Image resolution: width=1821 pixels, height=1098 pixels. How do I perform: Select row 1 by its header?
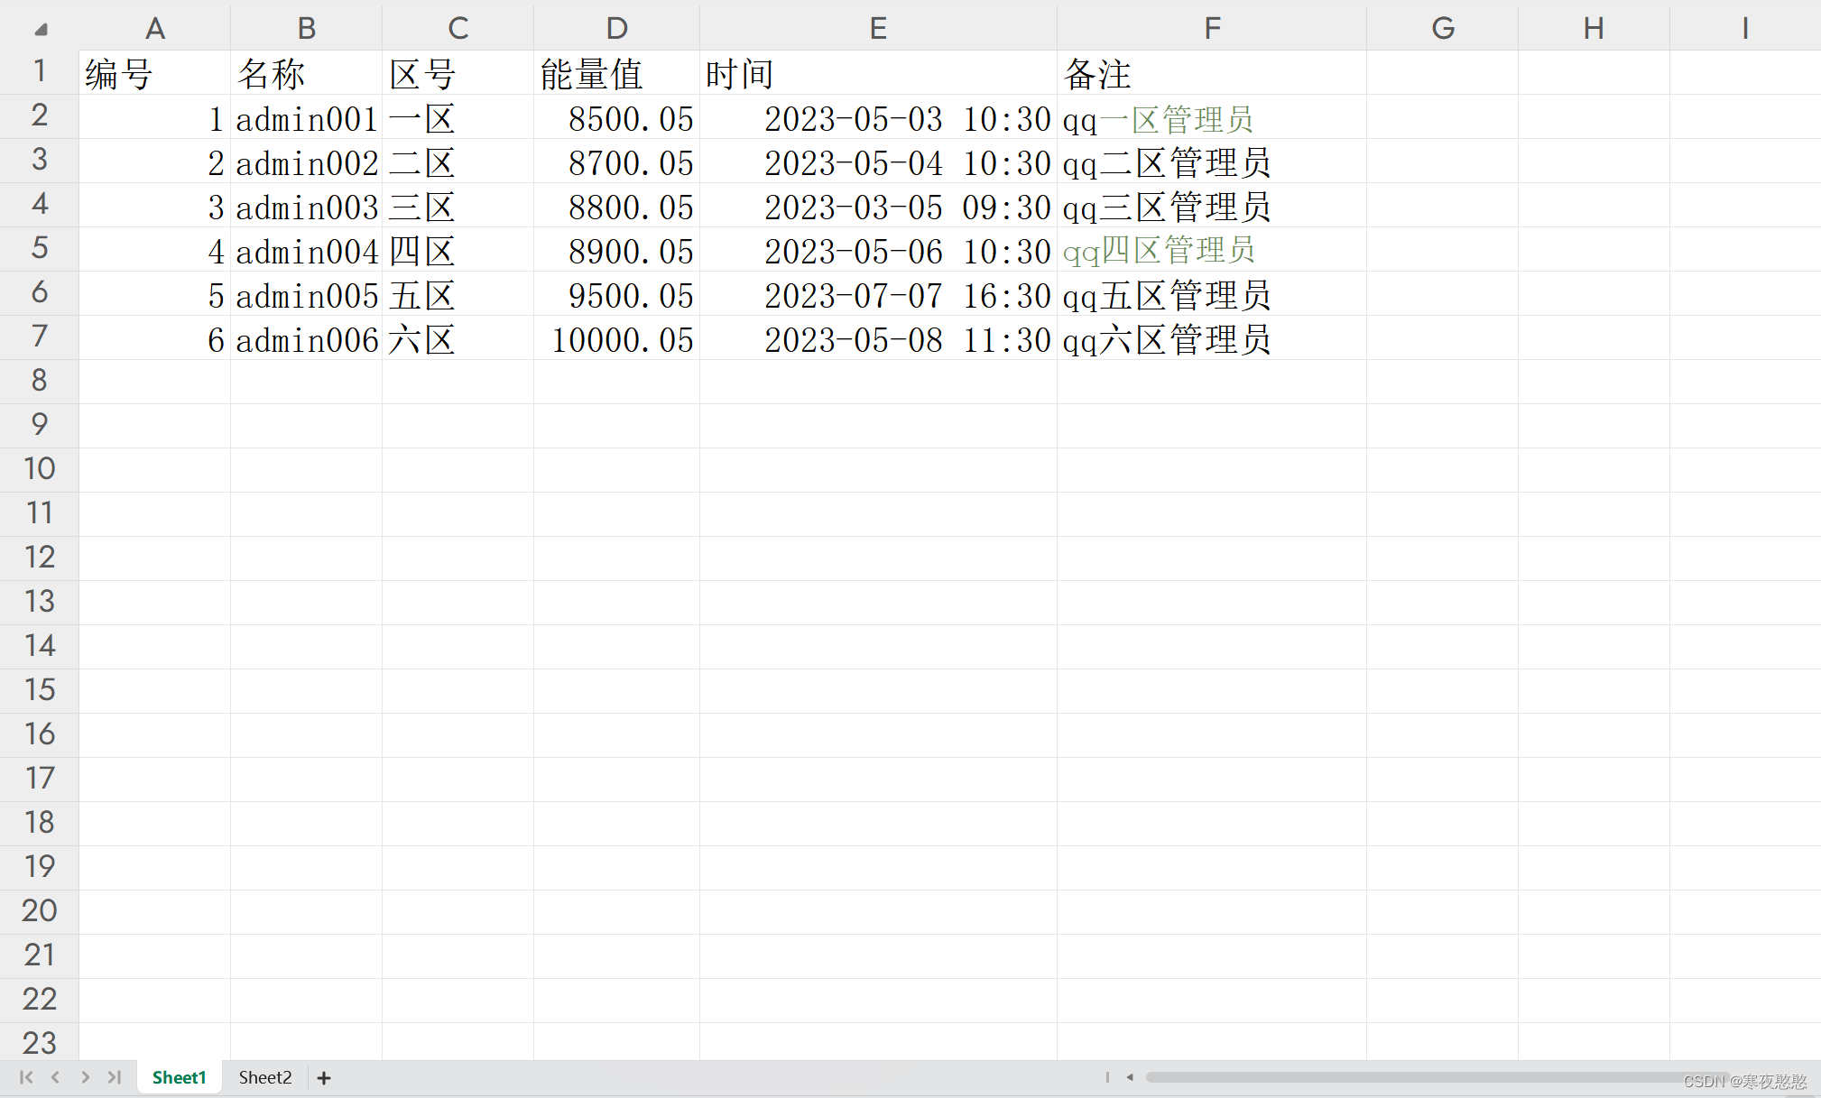pyautogui.click(x=39, y=71)
